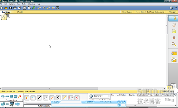178x108 pixels.
Task: Choose the dashed Copper Cross-Over cable
Action: point(45,98)
